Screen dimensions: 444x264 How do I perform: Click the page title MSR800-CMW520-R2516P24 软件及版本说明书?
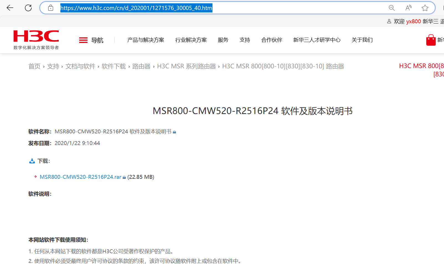(x=253, y=111)
